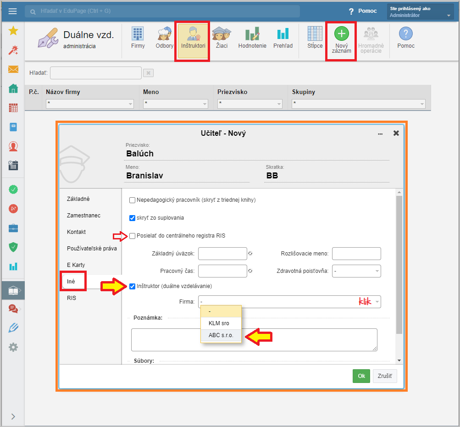Switch to the Zamestnanec tab
The width and height of the screenshot is (460, 427).
(83, 216)
